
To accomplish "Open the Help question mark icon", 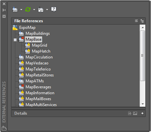I will coord(54,9).
